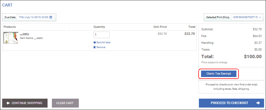This screenshot has width=266, height=110.
Task: Focus the Quantity input box
Action: point(101,35)
